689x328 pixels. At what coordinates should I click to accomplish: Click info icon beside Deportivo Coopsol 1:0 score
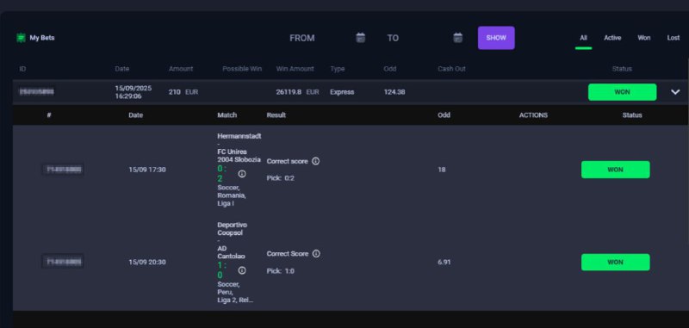[x=242, y=270]
